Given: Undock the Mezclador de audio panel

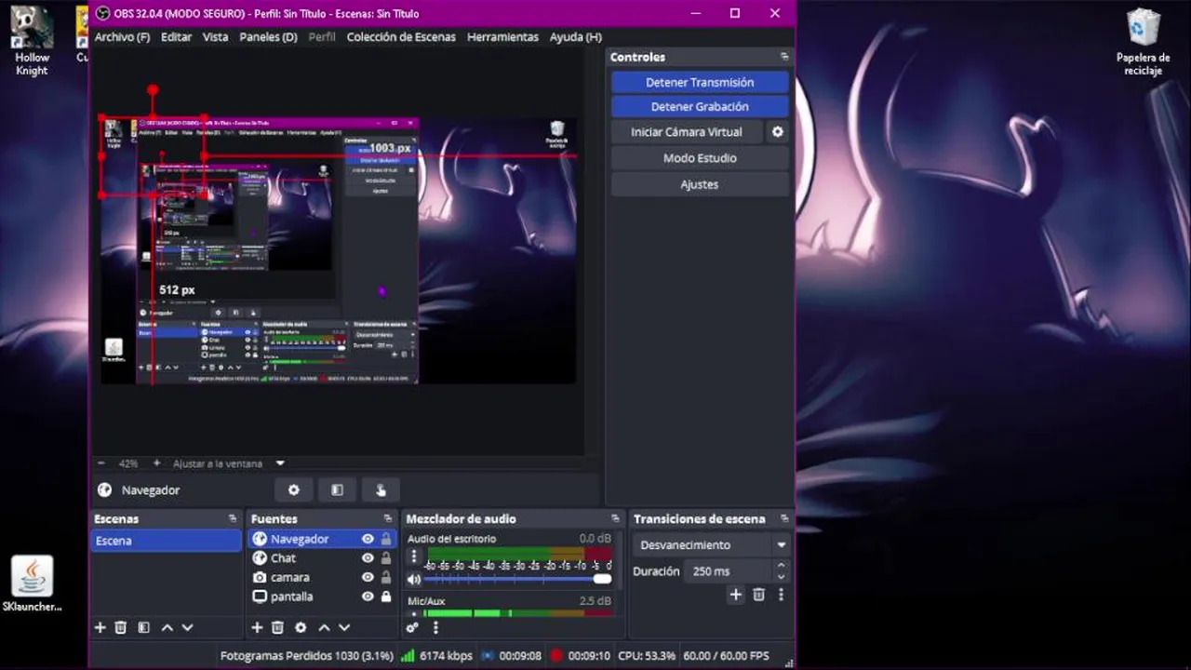Looking at the screenshot, I should [615, 519].
